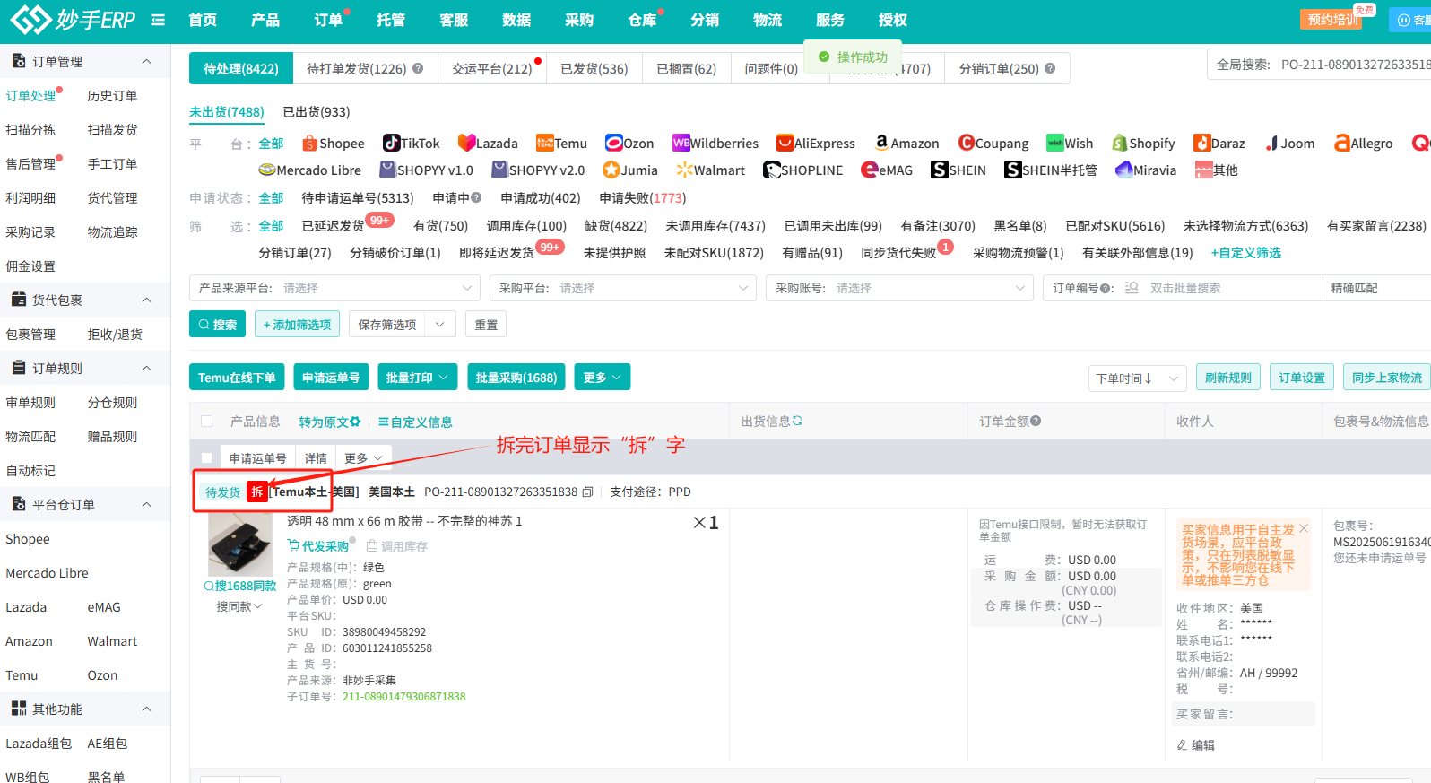This screenshot has height=783, width=1431.
Task: Expand 搜同款 under product thumbnail
Action: tap(238, 606)
